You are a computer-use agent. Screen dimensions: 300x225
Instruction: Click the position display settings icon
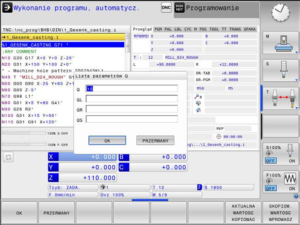coord(8,157)
